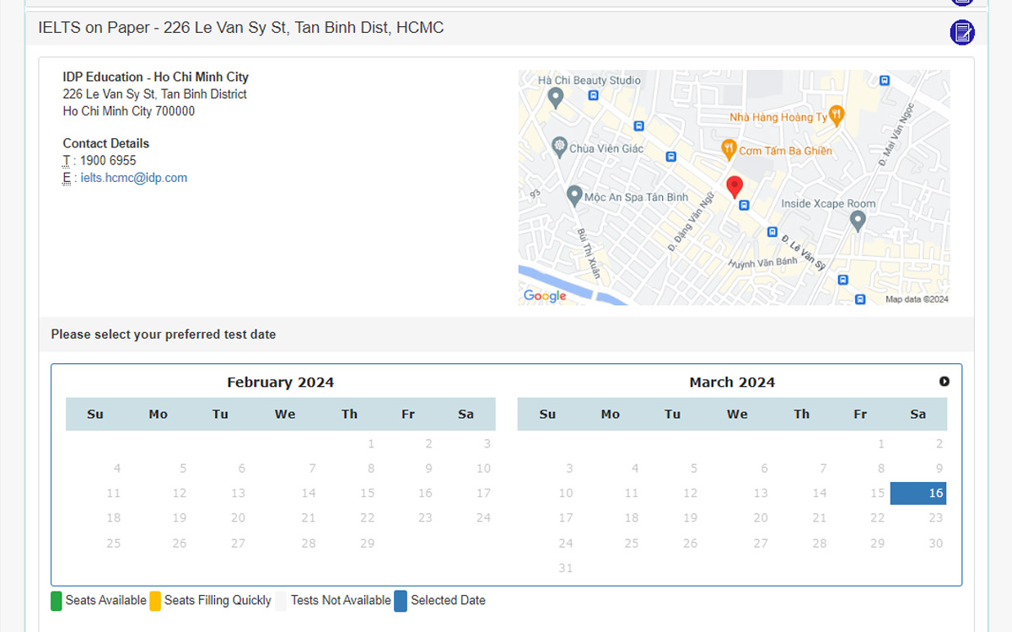Go to next month in calendar
Image resolution: width=1012 pixels, height=632 pixels.
click(944, 382)
